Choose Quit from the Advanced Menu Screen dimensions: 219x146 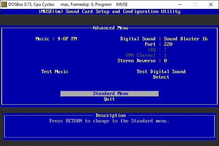click(x=109, y=99)
